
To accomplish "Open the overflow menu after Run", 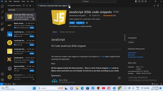I will pos(37,1).
